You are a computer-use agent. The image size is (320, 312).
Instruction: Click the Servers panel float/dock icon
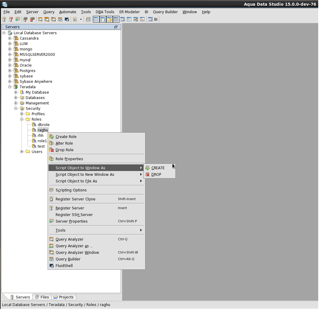[x=116, y=27]
